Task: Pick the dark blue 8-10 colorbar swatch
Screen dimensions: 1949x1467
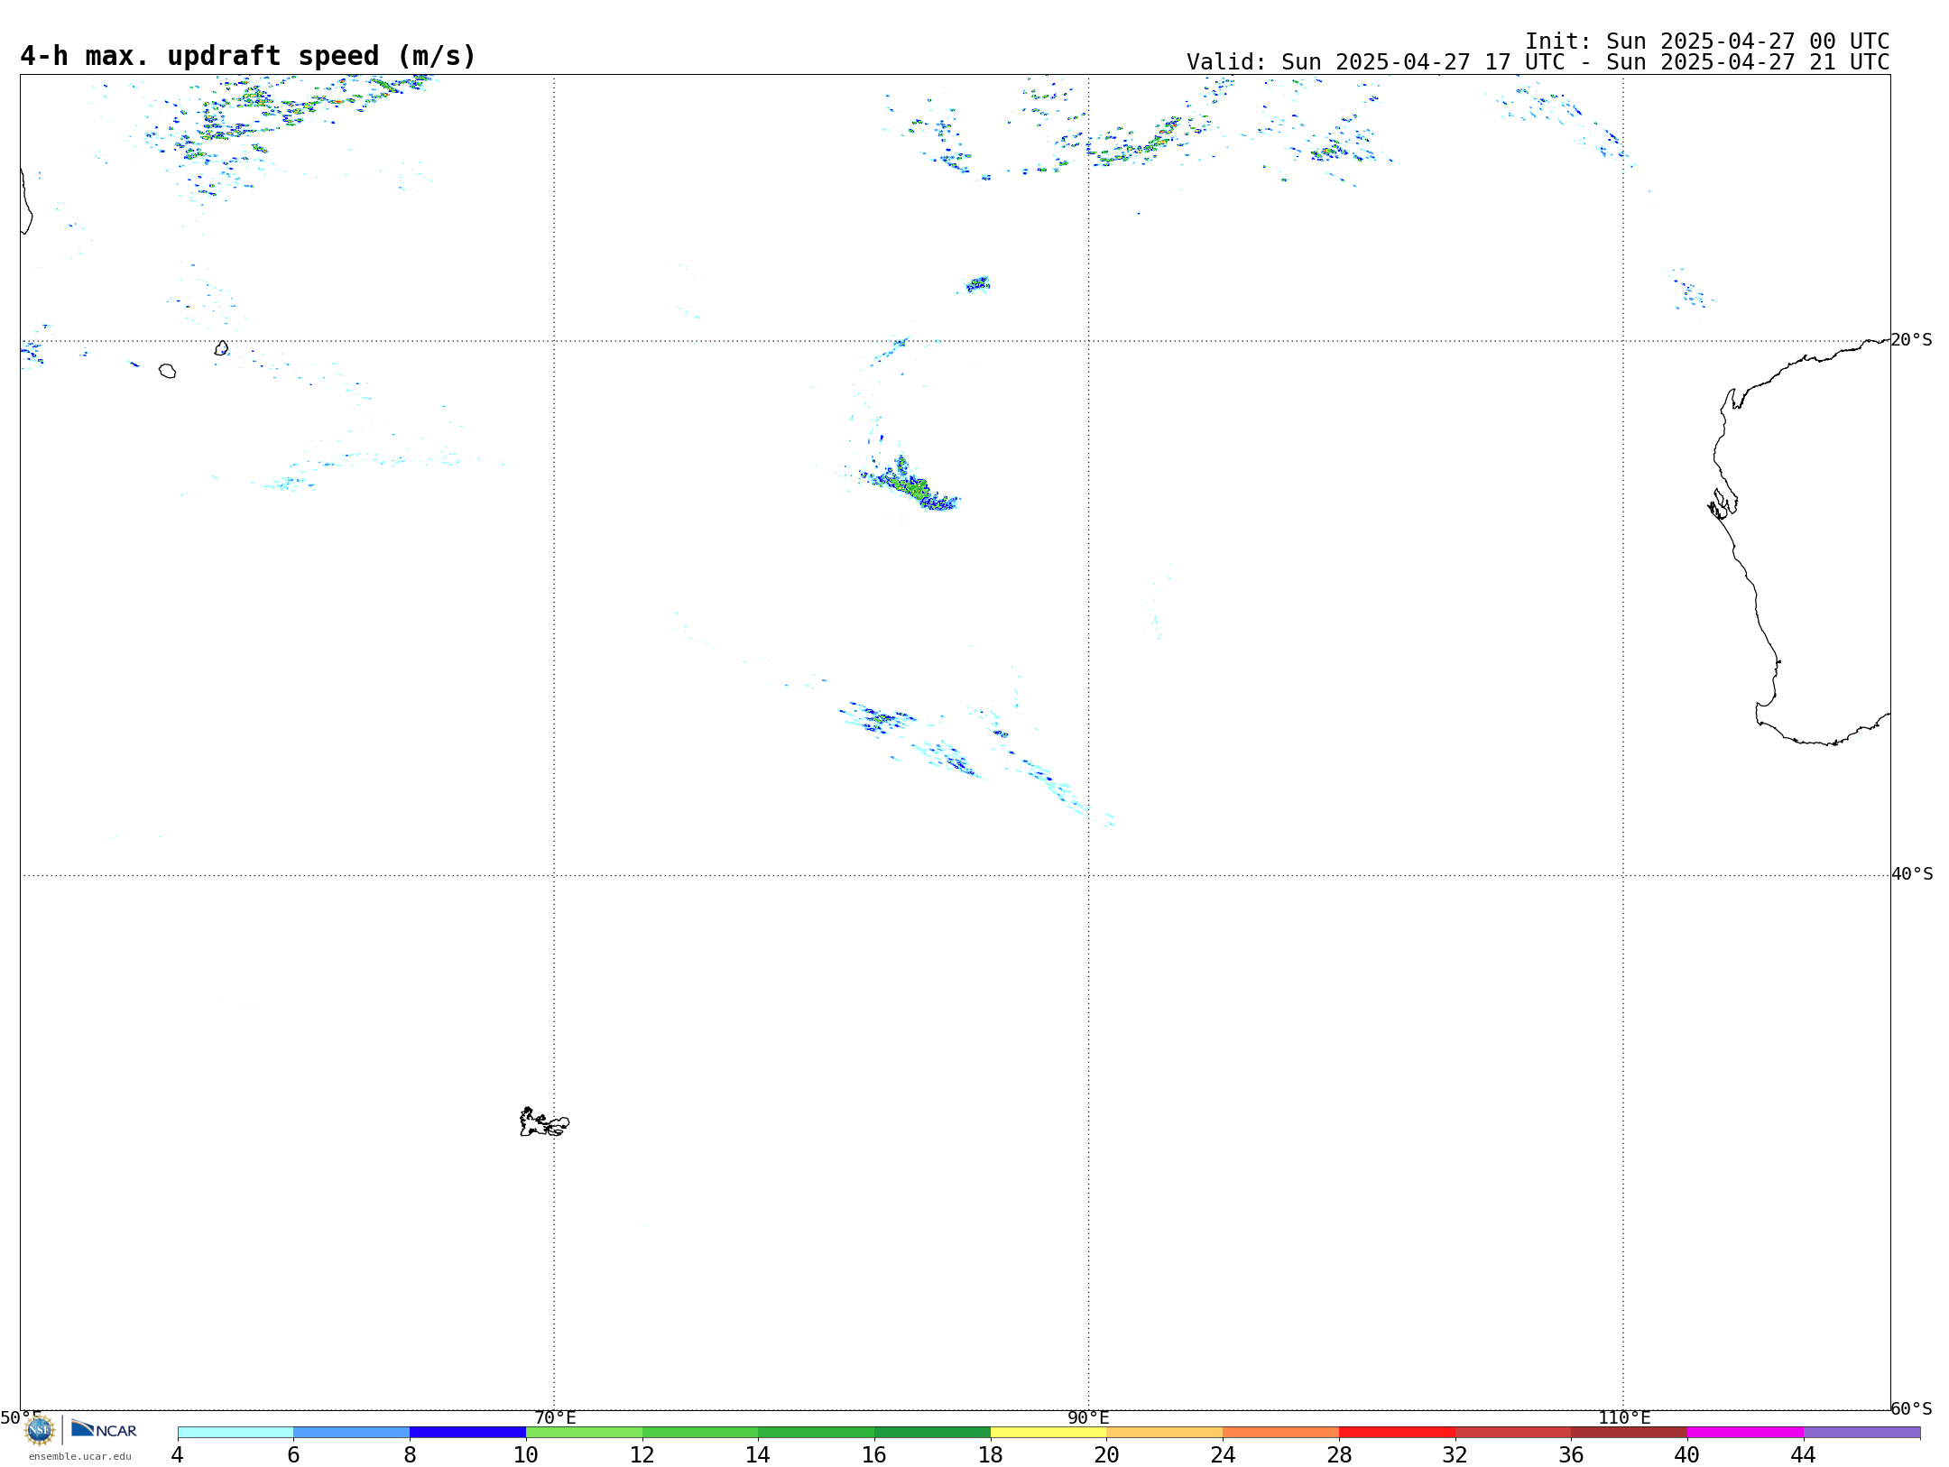Action: (x=467, y=1433)
